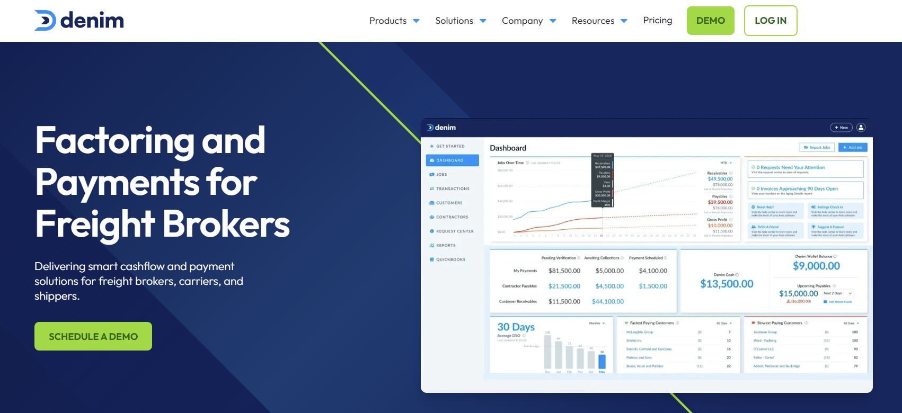The height and width of the screenshot is (413, 902).
Task: Select the Reports chart icon
Action: click(432, 246)
